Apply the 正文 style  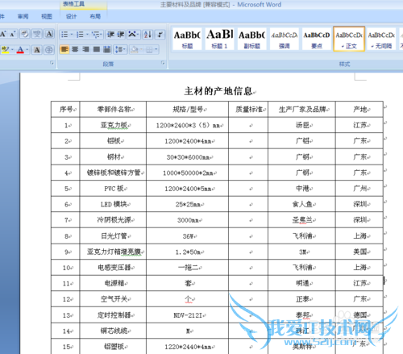tap(349, 40)
